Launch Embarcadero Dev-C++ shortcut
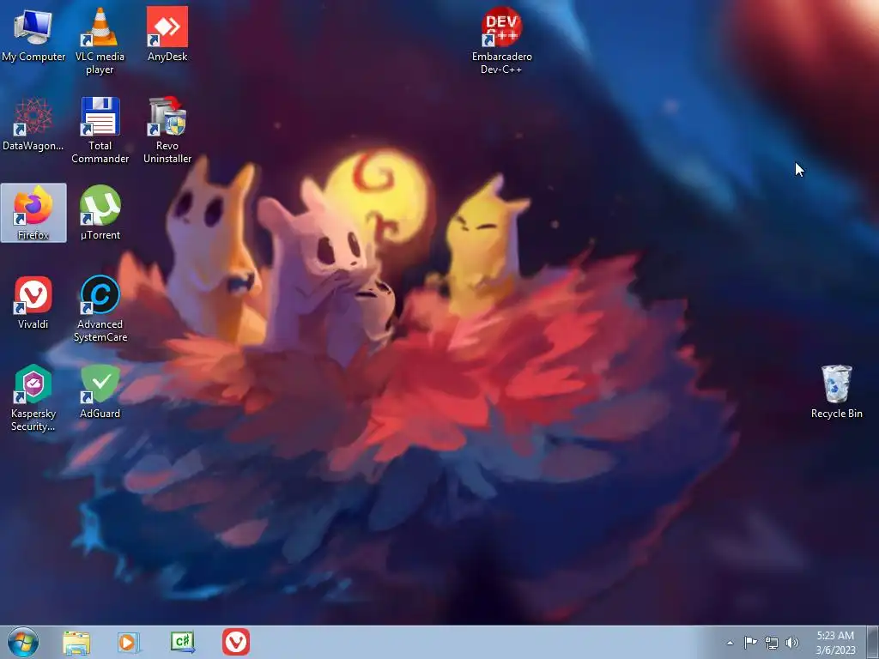This screenshot has height=659, width=879. (x=501, y=41)
